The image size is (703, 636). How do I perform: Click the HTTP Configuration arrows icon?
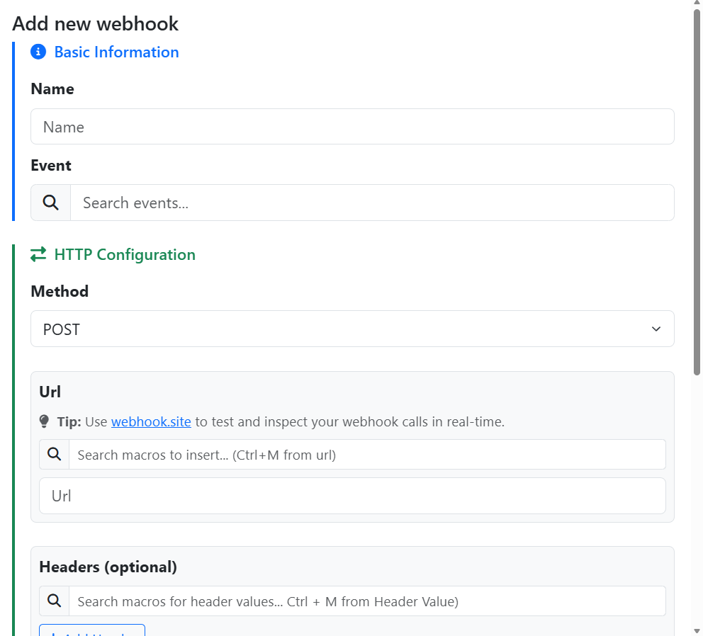(x=38, y=254)
